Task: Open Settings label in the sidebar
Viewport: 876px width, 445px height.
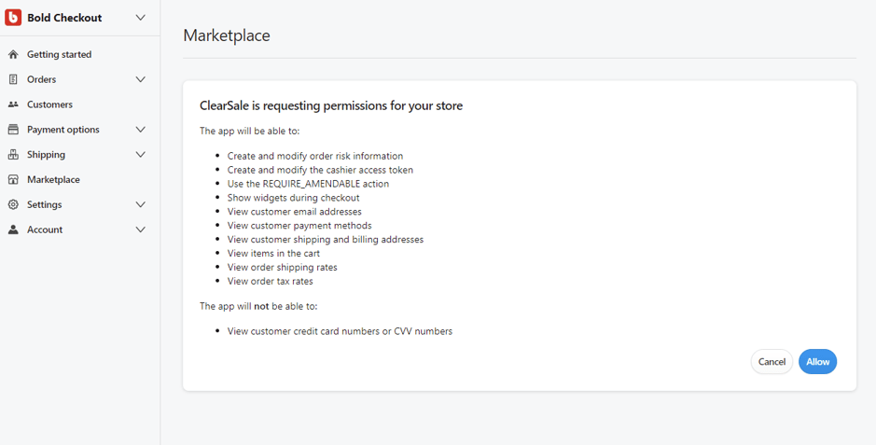Action: point(44,204)
